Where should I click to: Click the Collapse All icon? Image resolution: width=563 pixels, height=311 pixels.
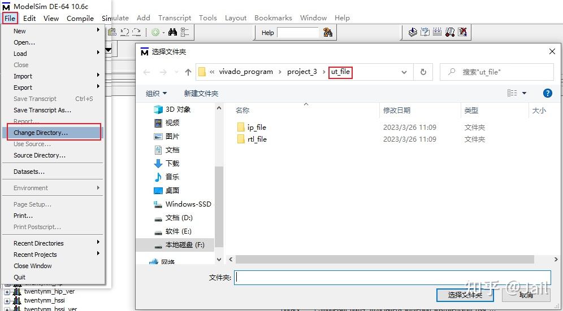[x=185, y=32]
